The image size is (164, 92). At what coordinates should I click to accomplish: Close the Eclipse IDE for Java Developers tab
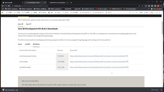[x=68, y=3]
